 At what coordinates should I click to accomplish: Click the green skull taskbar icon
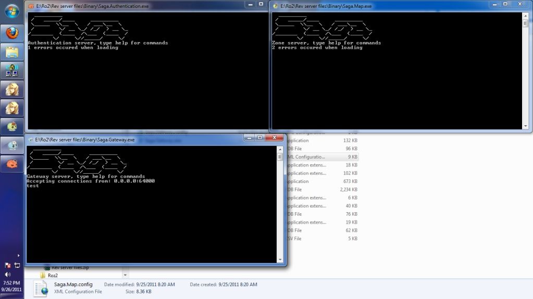11,126
